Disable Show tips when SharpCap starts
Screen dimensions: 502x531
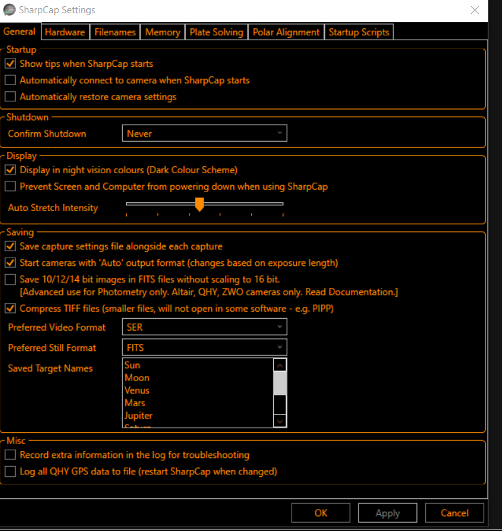(x=10, y=64)
